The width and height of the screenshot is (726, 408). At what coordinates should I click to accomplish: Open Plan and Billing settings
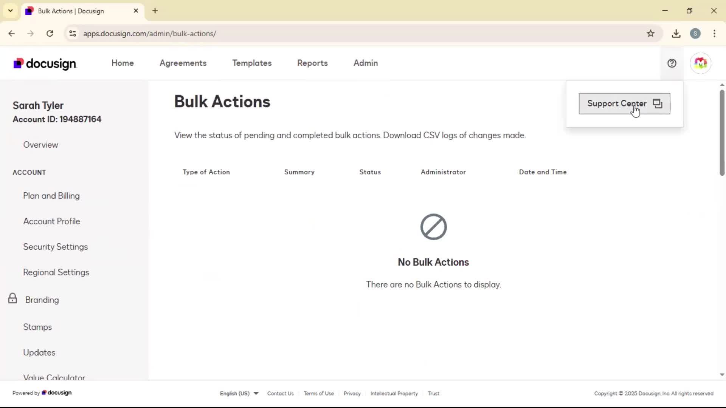(x=51, y=196)
